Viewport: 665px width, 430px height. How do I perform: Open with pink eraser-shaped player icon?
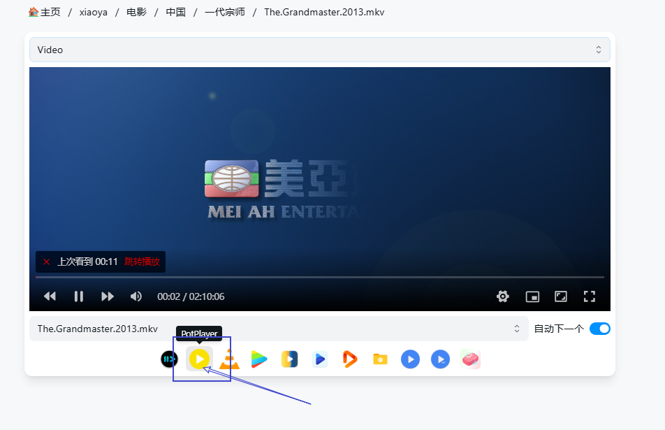pos(470,359)
